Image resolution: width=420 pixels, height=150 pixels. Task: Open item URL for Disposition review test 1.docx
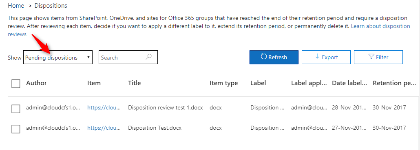(104, 108)
